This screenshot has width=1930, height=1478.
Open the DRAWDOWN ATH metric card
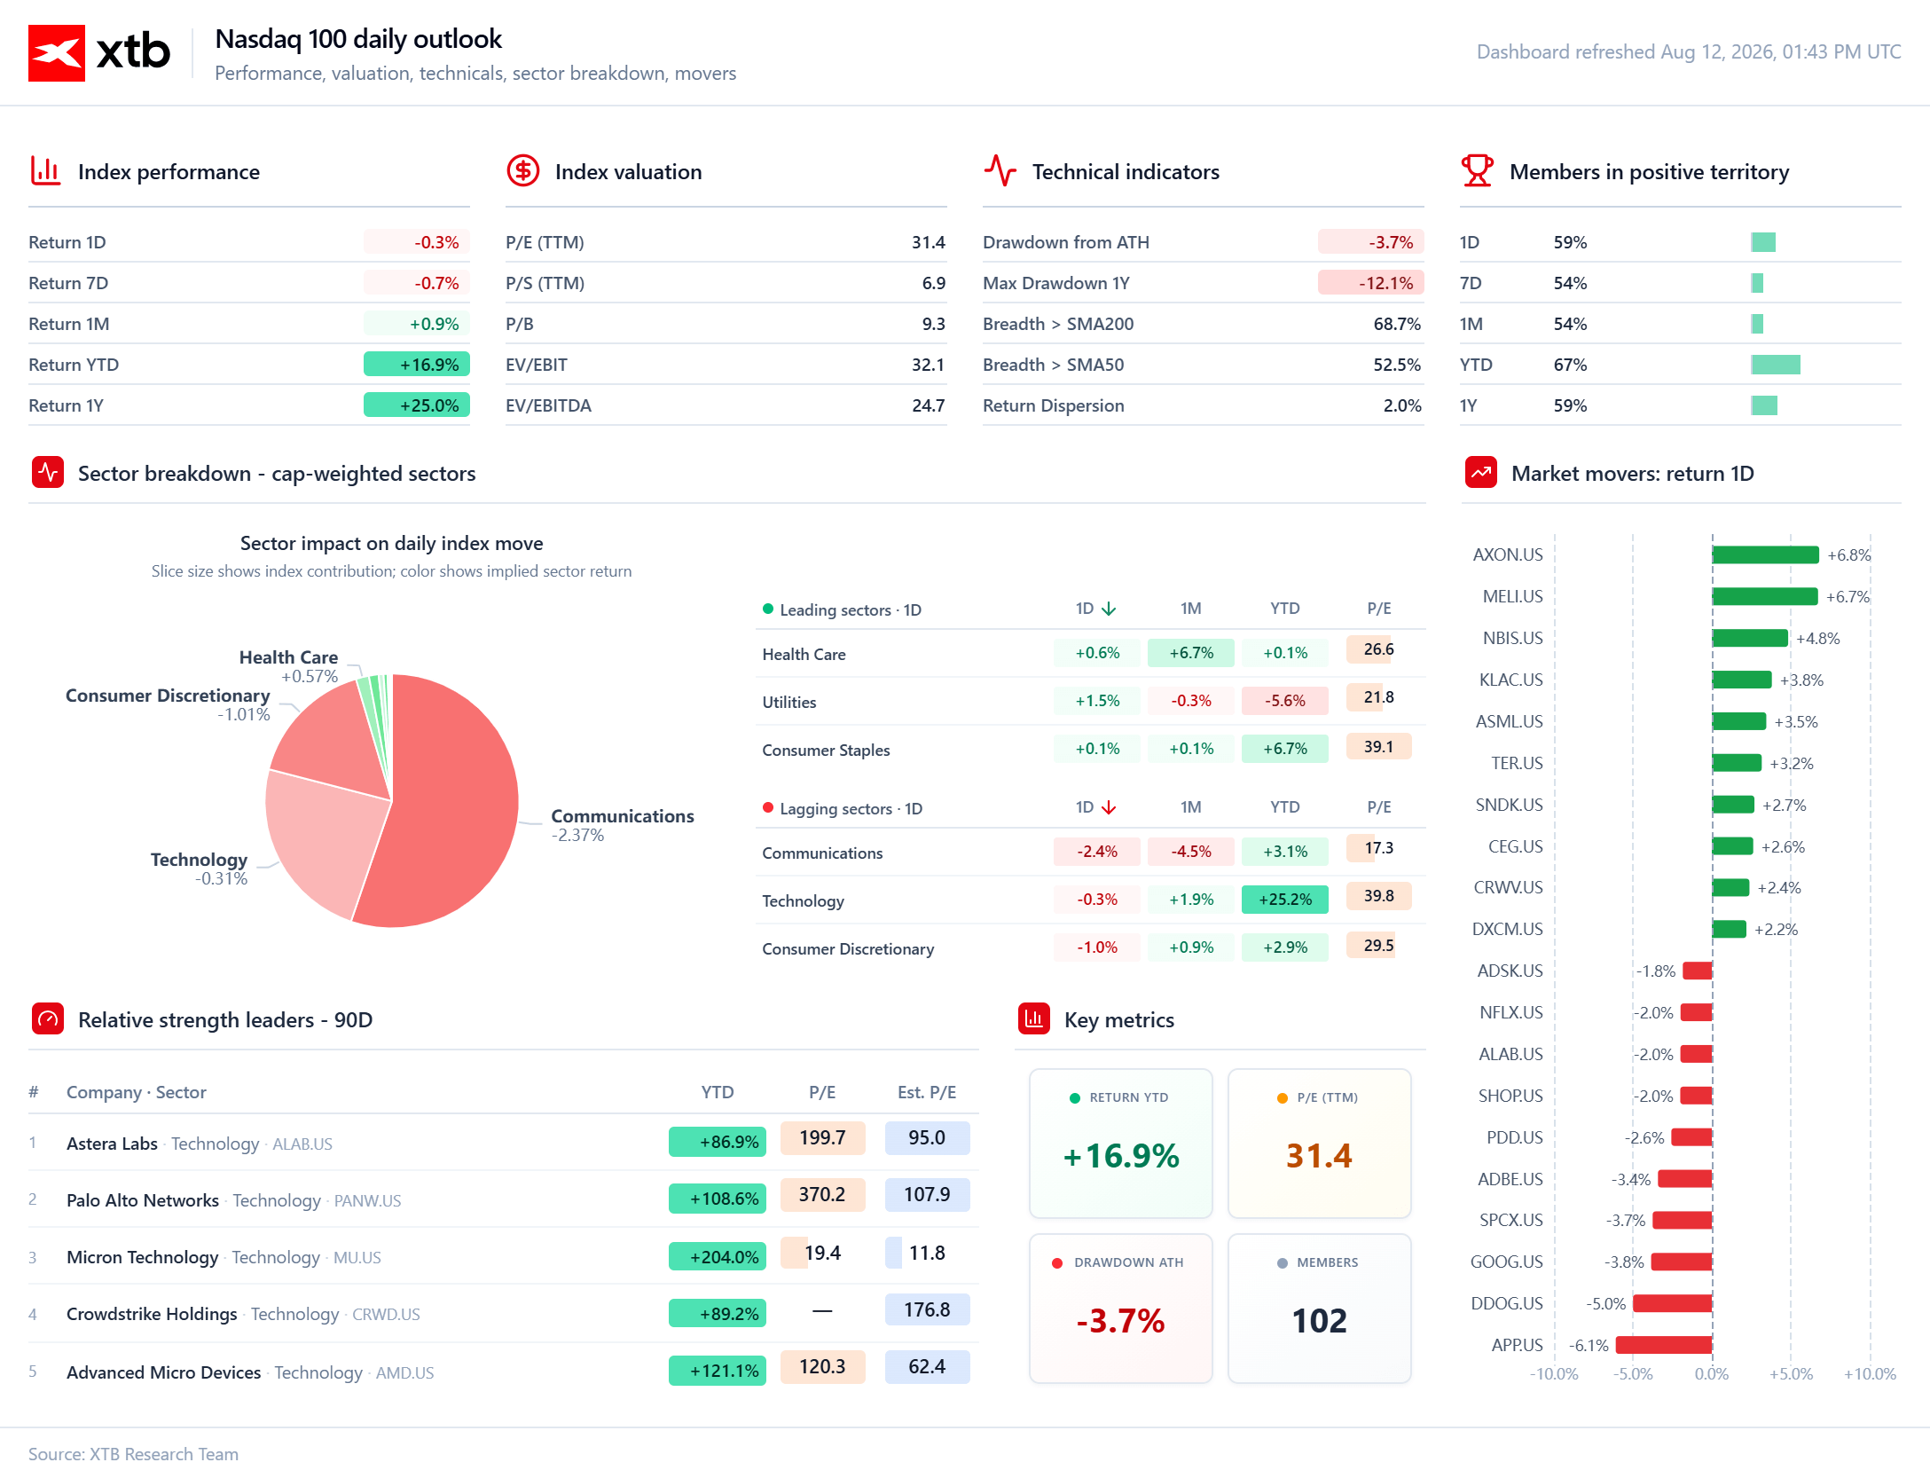click(1121, 1309)
